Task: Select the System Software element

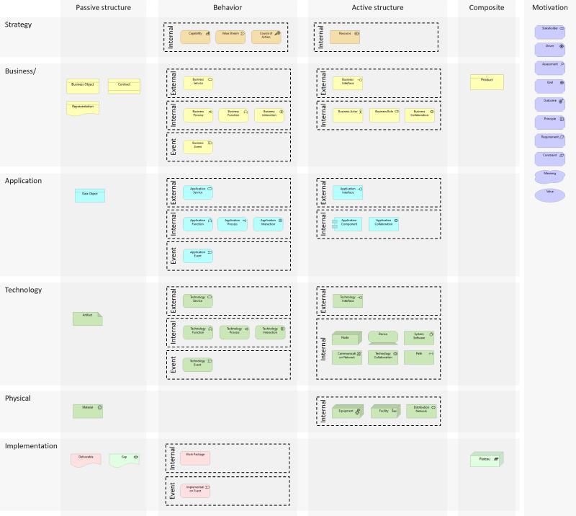Action: 419,338
